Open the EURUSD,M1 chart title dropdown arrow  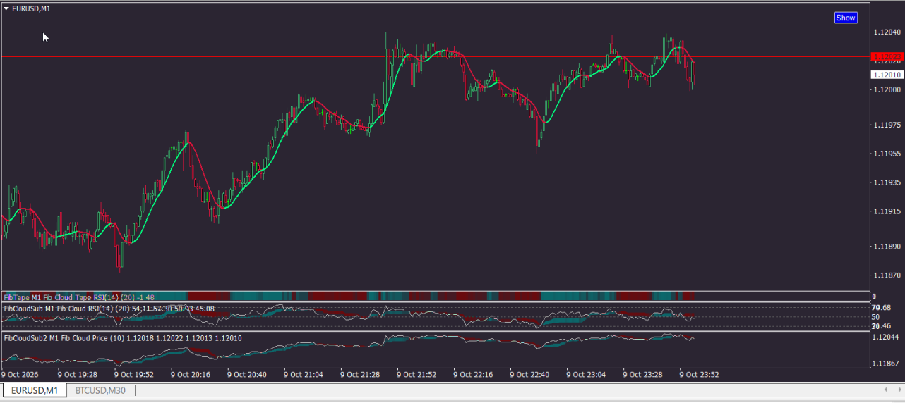tap(6, 8)
